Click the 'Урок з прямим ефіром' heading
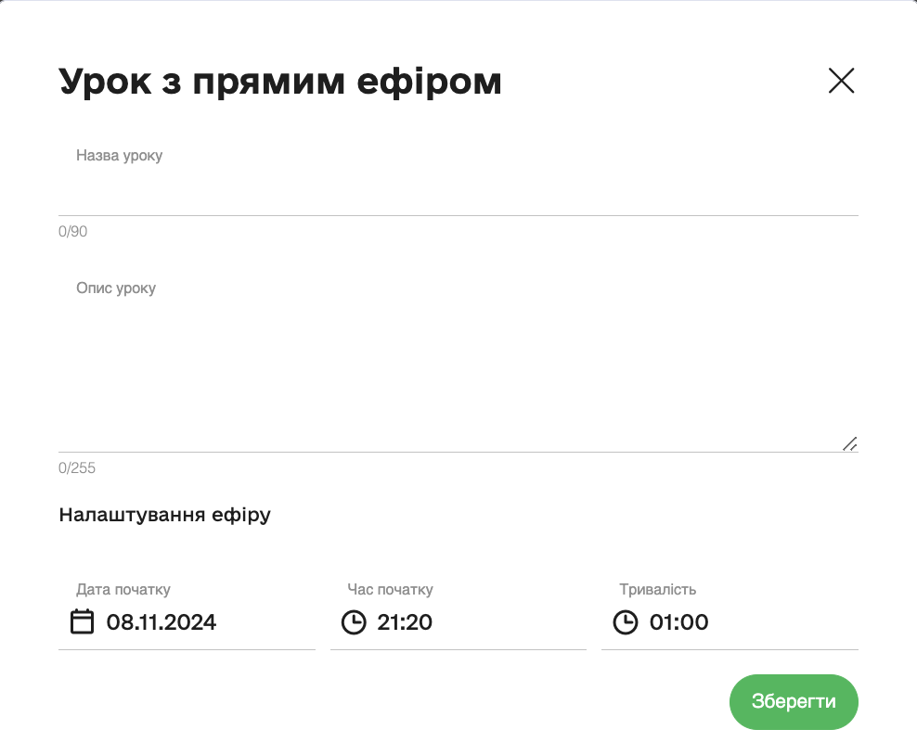The height and width of the screenshot is (755, 917). pyautogui.click(x=280, y=83)
